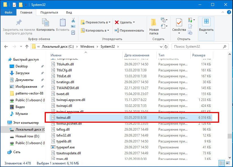The image size is (233, 167).
Task: Switch to large thumbnails view icon
Action: [228, 163]
